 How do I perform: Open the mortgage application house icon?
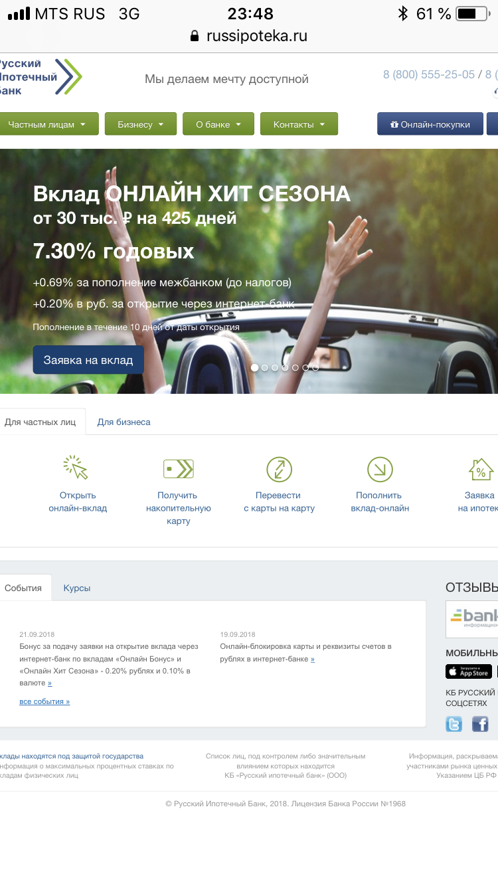pos(481,468)
